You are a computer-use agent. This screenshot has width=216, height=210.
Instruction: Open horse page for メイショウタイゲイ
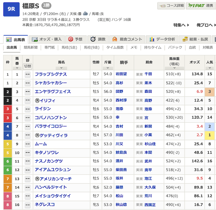(x=53, y=196)
